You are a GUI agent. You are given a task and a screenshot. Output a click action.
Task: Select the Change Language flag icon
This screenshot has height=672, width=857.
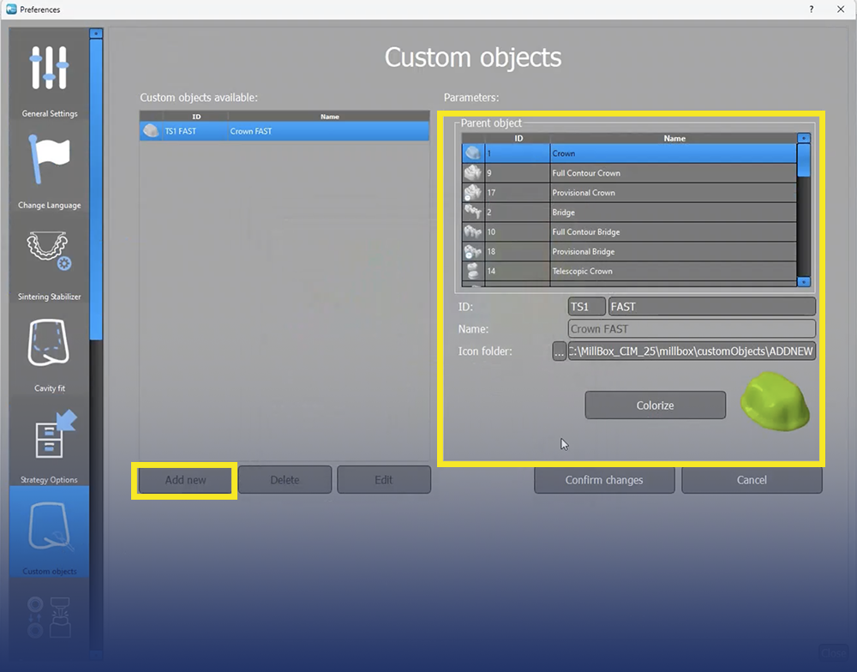pos(50,166)
